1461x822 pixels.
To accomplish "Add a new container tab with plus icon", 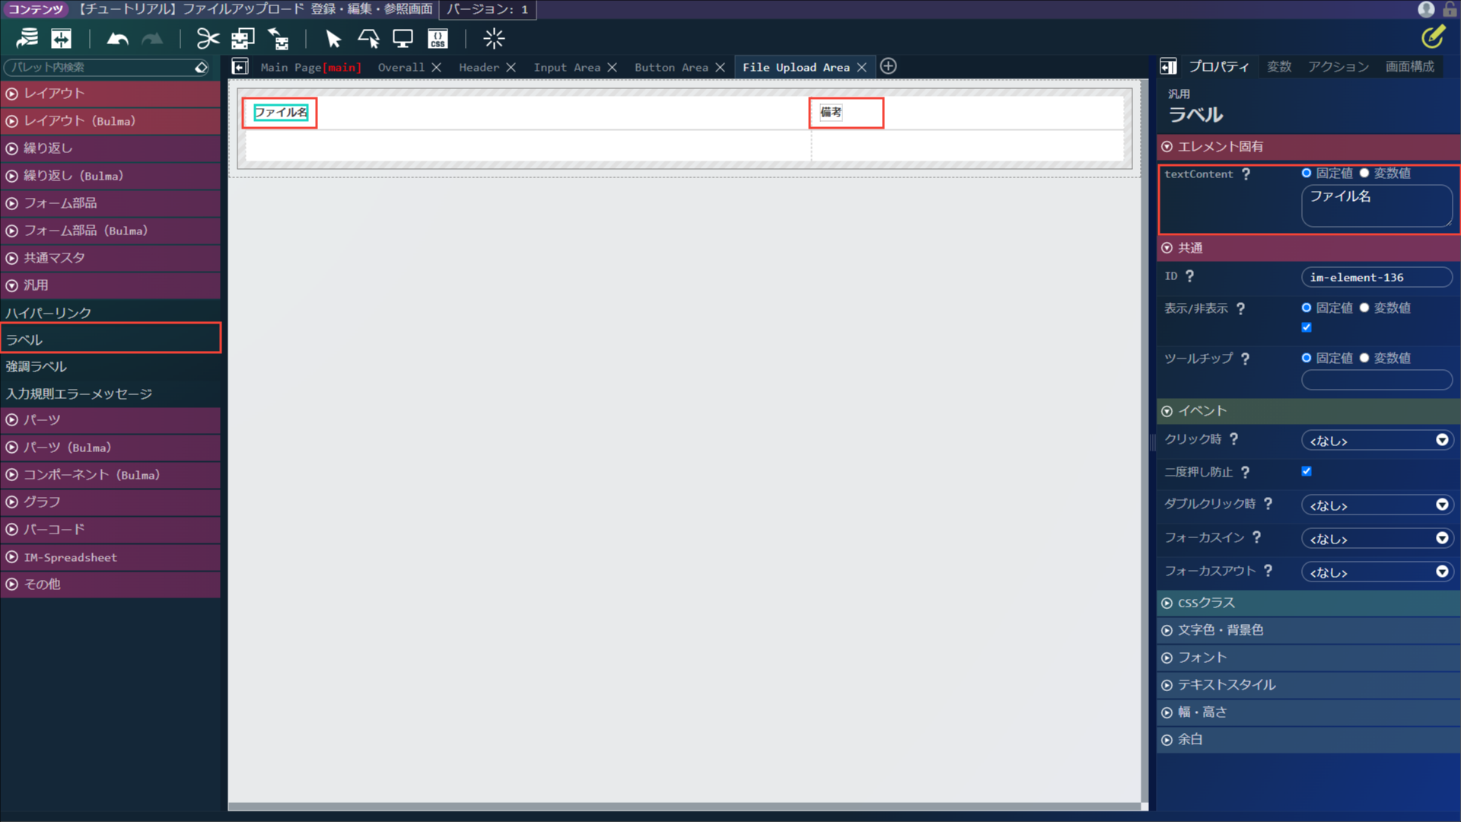I will [888, 66].
